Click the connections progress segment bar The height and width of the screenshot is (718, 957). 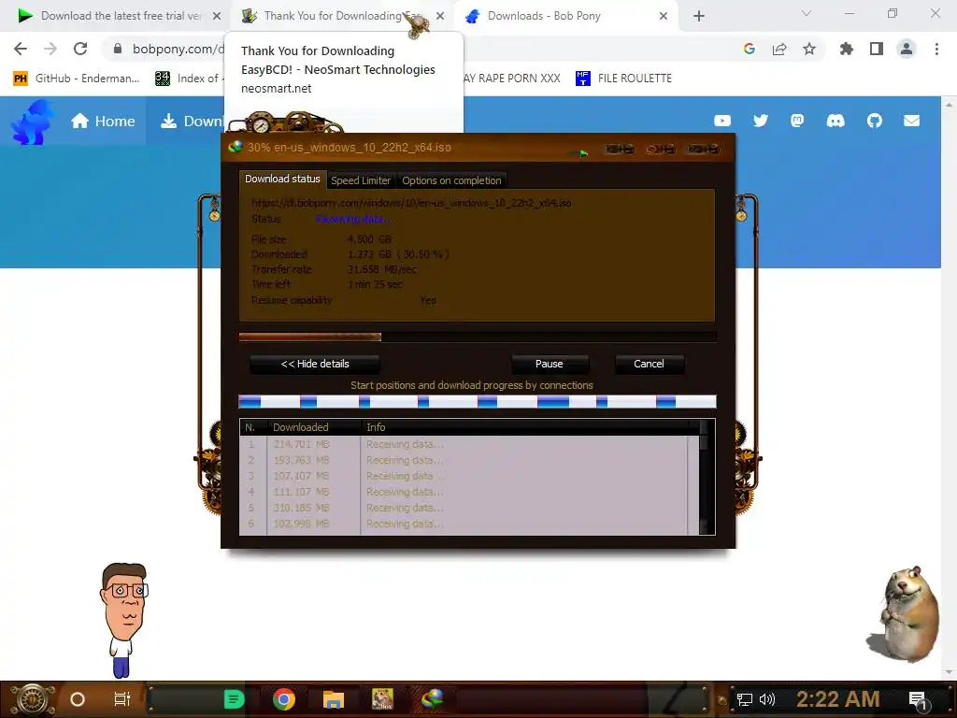478,402
